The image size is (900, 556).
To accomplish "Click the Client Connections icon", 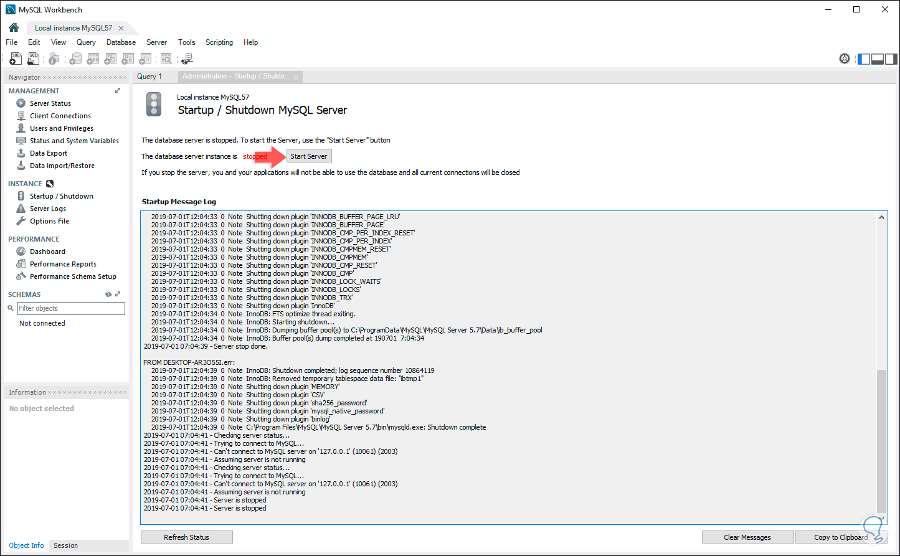I will 21,116.
